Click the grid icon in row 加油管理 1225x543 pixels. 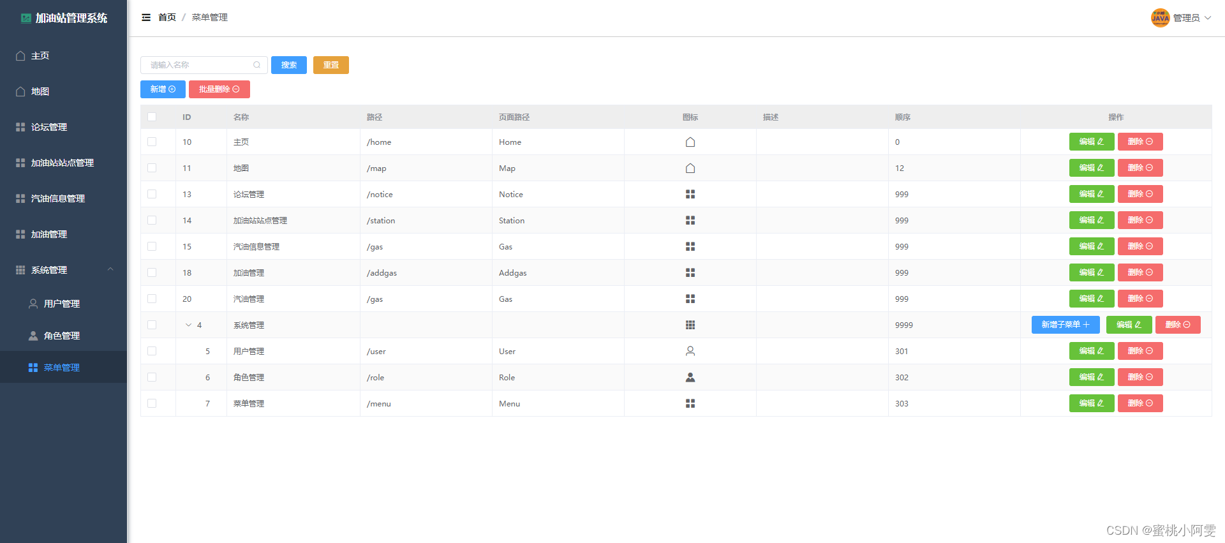point(690,273)
